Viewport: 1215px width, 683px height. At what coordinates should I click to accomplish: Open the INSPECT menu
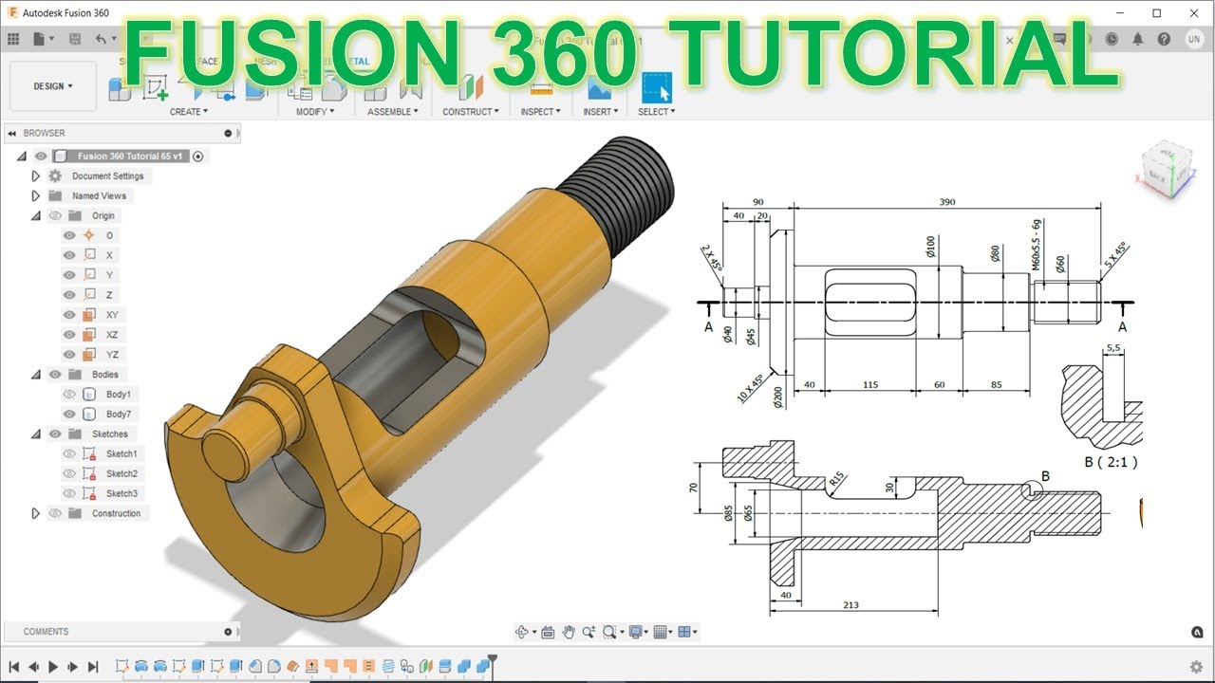tap(540, 112)
